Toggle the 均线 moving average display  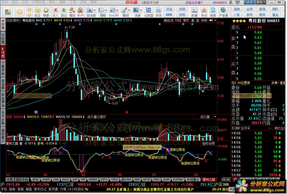tap(178, 20)
